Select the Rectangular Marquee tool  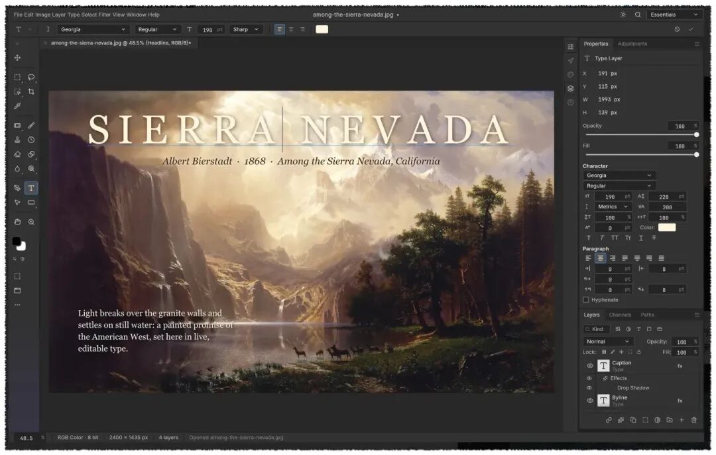(x=17, y=77)
